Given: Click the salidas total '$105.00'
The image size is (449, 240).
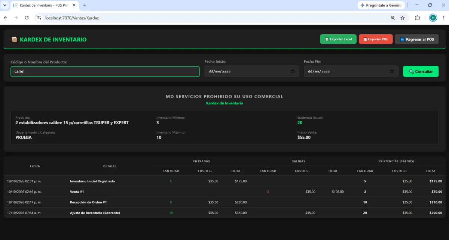Looking at the screenshot, I should click(x=337, y=191).
